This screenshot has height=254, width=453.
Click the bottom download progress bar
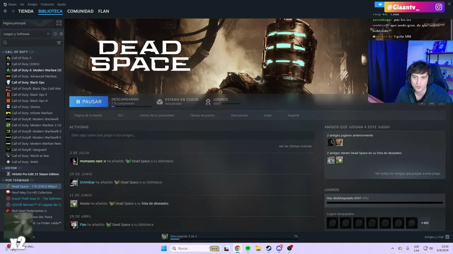tap(234, 239)
